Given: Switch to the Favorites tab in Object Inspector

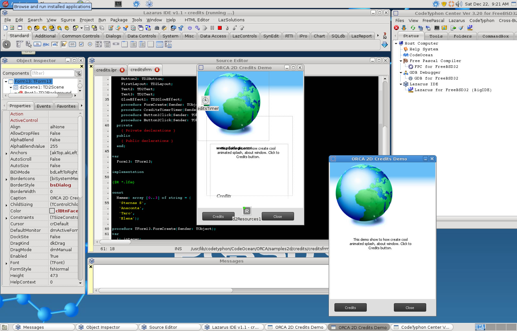Looking at the screenshot, I should tap(66, 106).
